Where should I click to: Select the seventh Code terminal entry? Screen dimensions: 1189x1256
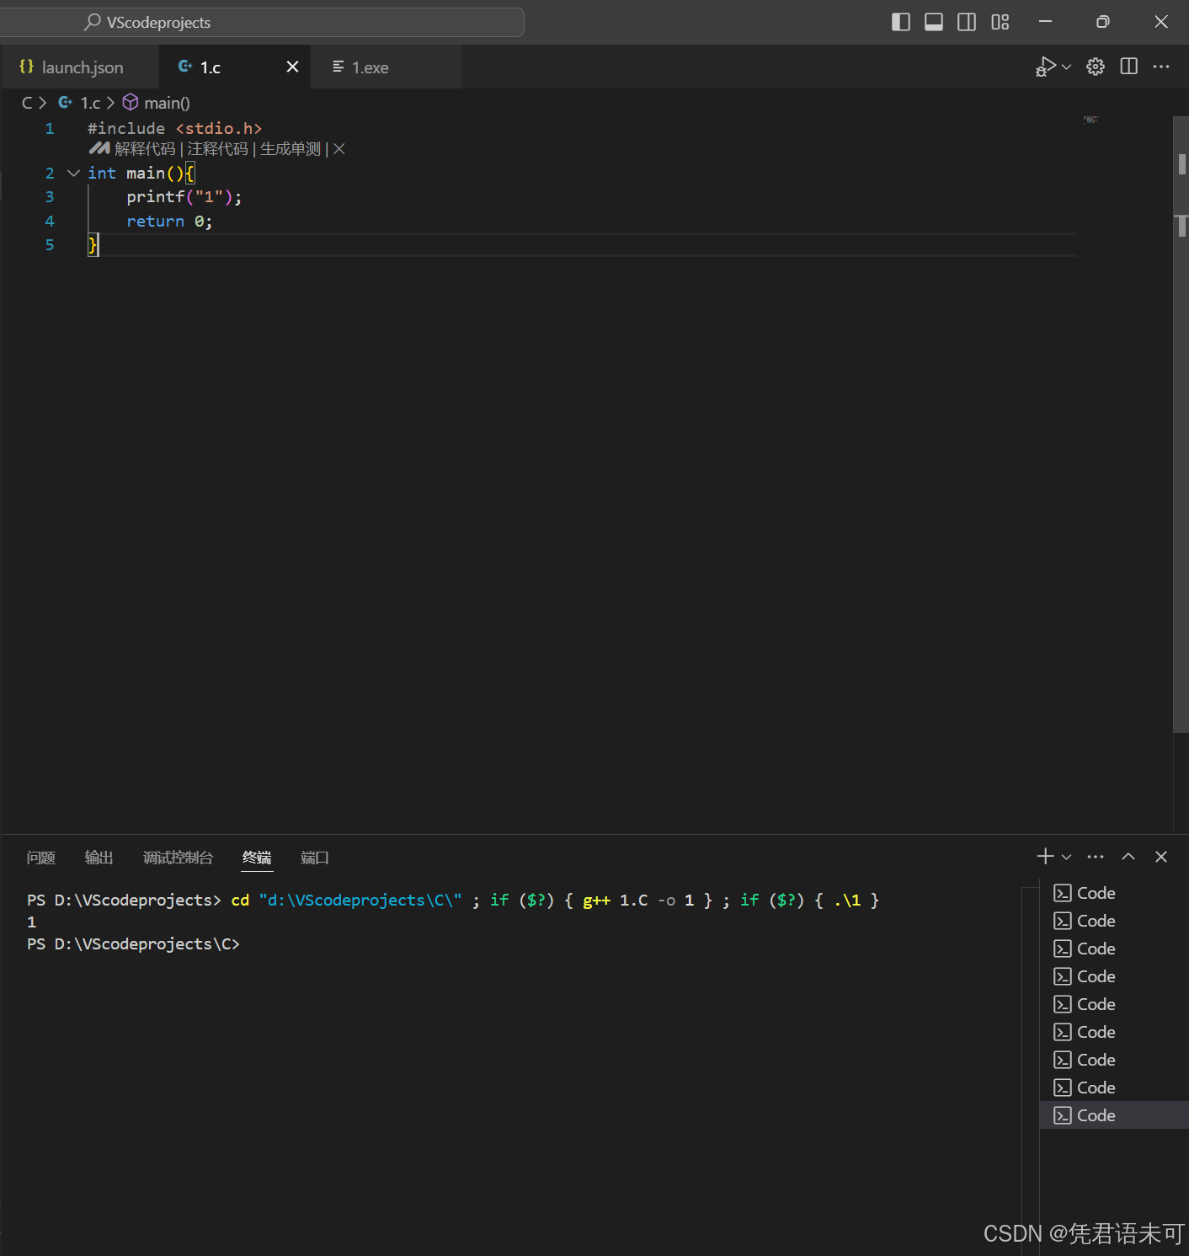coord(1114,1060)
